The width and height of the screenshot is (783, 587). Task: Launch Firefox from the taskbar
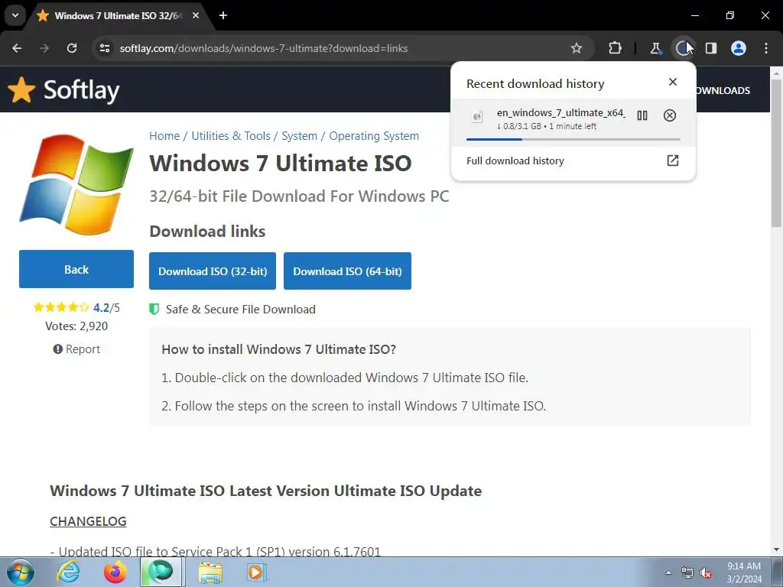(x=115, y=572)
